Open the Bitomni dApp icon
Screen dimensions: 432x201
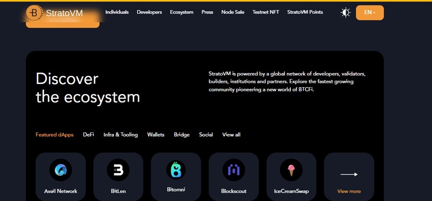tap(175, 170)
